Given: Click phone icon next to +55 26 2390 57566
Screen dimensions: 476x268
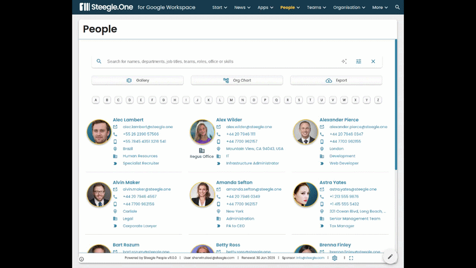Looking at the screenshot, I should tap(115, 134).
